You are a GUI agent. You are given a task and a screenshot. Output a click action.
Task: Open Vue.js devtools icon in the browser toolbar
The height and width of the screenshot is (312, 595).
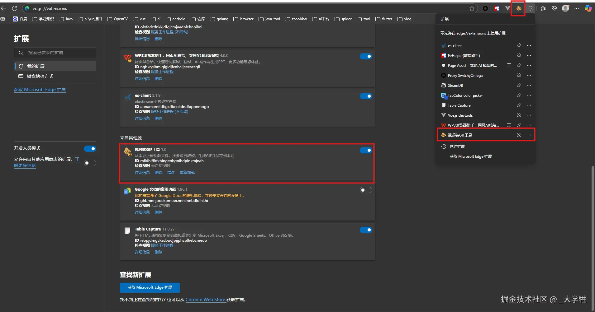[508, 8]
